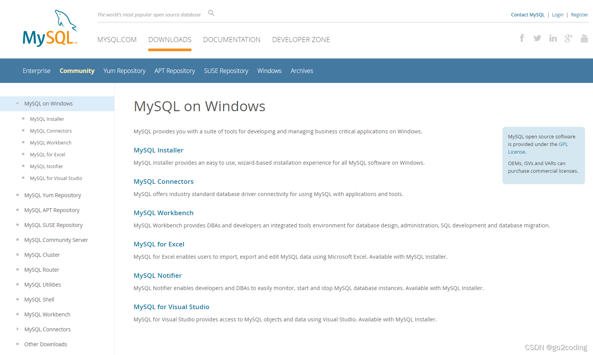Viewport: 593px width, 355px height.
Task: Open MySQL Shell in sidebar
Action: click(x=39, y=300)
